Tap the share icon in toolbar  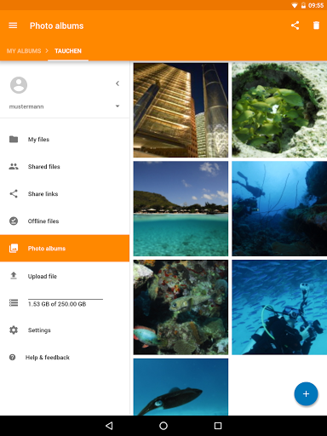tap(295, 26)
